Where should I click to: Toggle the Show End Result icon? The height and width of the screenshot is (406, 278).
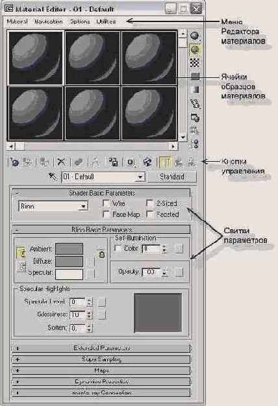tap(166, 162)
